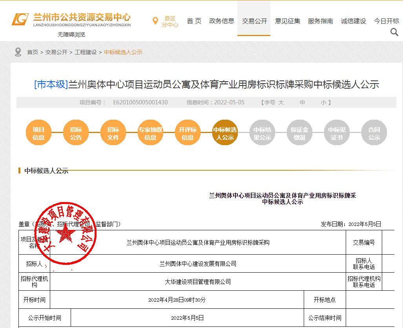Select the 保证金缴退 step icon
This screenshot has height=328, width=403.
(x=299, y=133)
